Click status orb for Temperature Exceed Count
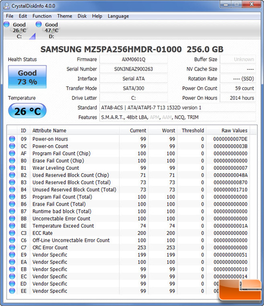The width and height of the screenshot is (264, 306). [12, 225]
